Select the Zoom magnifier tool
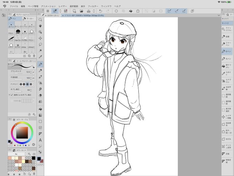This screenshot has height=176, width=234. (x=40, y=20)
